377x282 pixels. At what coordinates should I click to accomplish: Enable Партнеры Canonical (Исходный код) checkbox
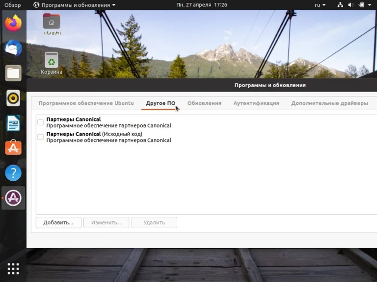[40, 137]
